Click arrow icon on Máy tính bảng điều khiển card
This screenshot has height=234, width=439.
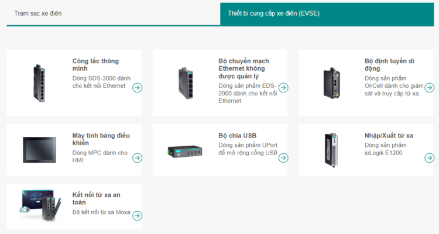(x=137, y=158)
